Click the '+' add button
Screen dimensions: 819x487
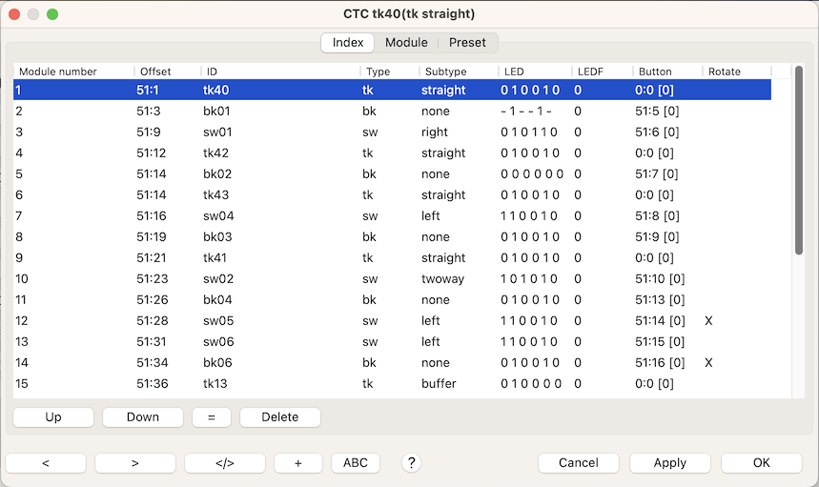coord(297,463)
